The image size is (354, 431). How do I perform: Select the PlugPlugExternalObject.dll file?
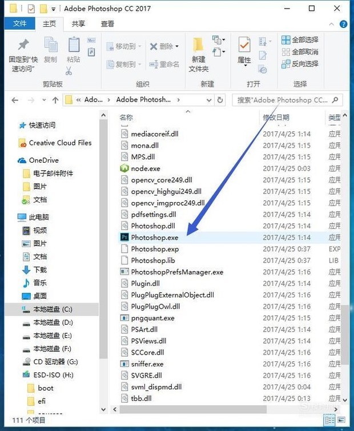point(172,295)
